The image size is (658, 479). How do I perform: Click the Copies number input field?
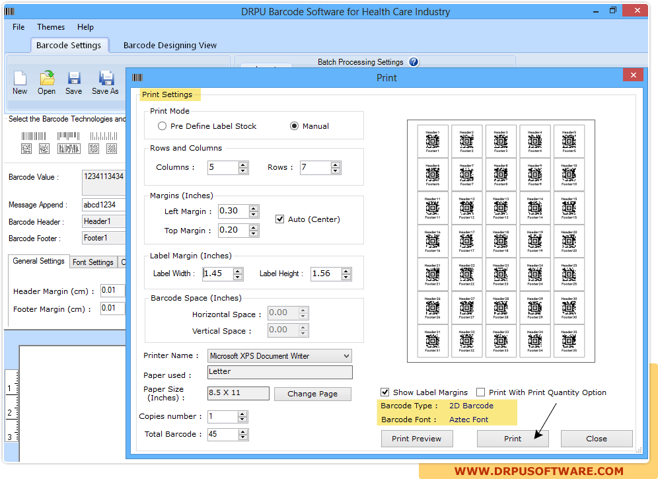pos(223,416)
